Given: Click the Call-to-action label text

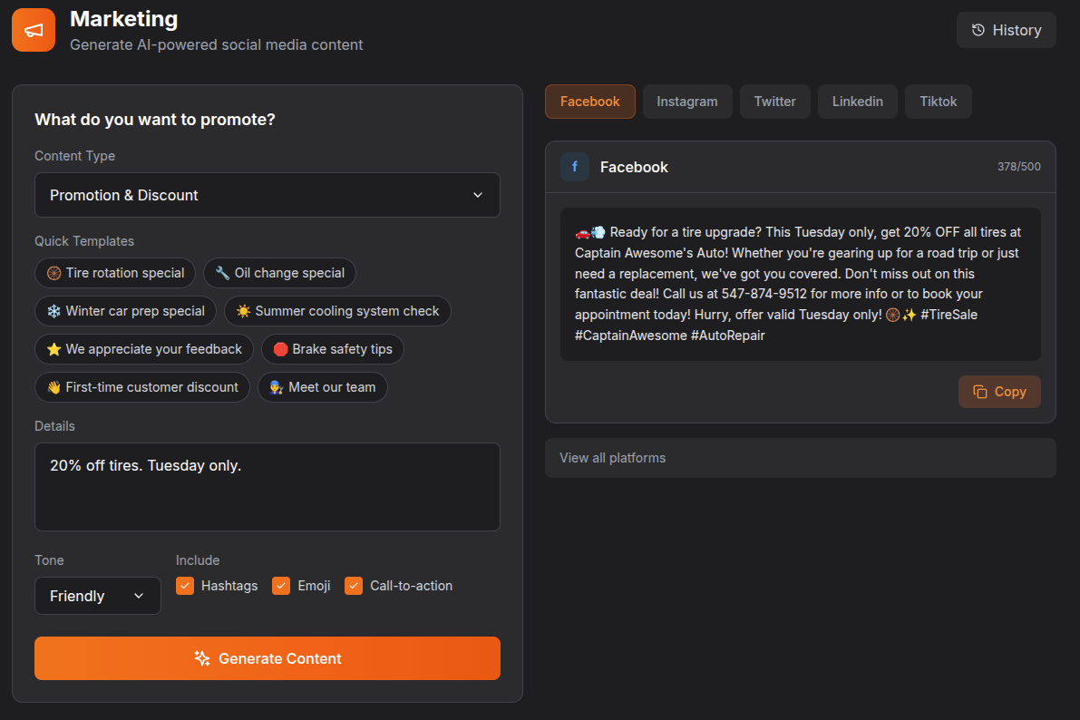Looking at the screenshot, I should click(x=411, y=586).
